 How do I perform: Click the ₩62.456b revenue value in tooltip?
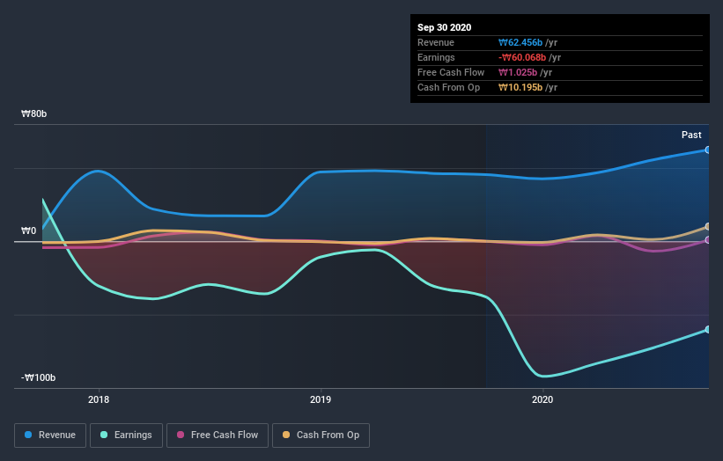[x=520, y=42]
